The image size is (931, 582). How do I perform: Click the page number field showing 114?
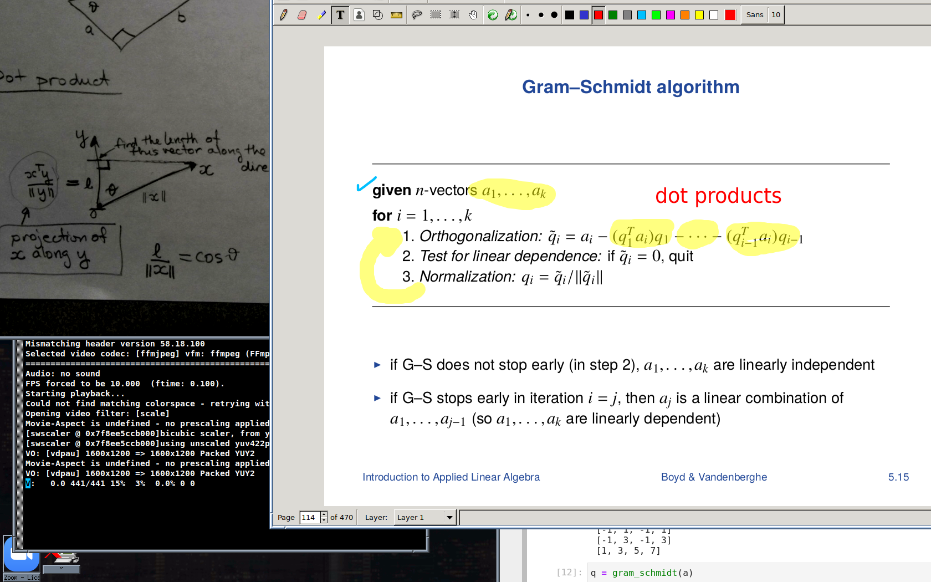pyautogui.click(x=309, y=517)
